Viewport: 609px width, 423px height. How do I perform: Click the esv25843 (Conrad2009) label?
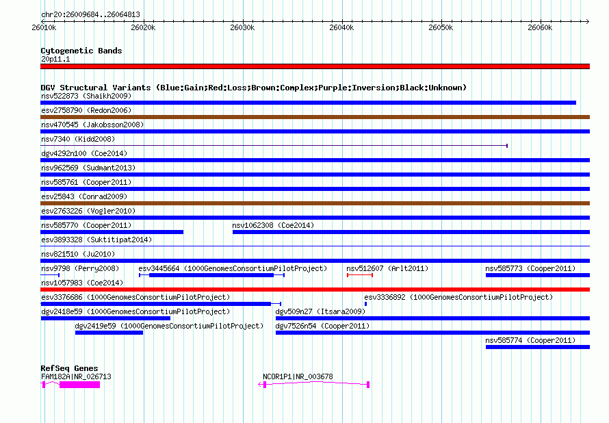[84, 196]
